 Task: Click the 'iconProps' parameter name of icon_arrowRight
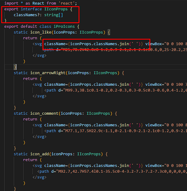(x=78, y=73)
